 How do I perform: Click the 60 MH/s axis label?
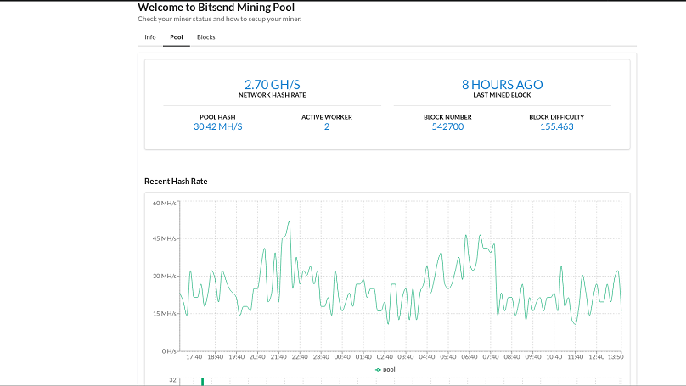pyautogui.click(x=164, y=204)
